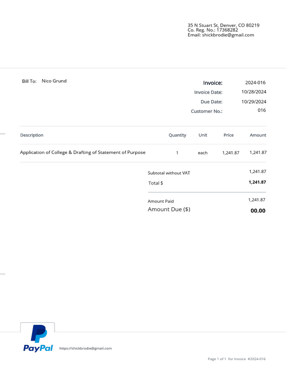Click the customer name Nico Grund
The width and height of the screenshot is (286, 381).
coord(54,81)
